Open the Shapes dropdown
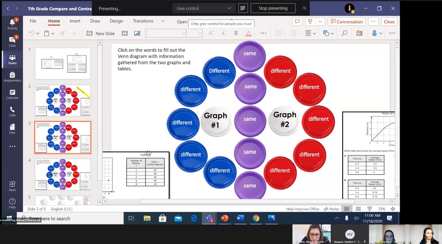Image resolution: width=442 pixels, height=244 pixels. point(328,33)
